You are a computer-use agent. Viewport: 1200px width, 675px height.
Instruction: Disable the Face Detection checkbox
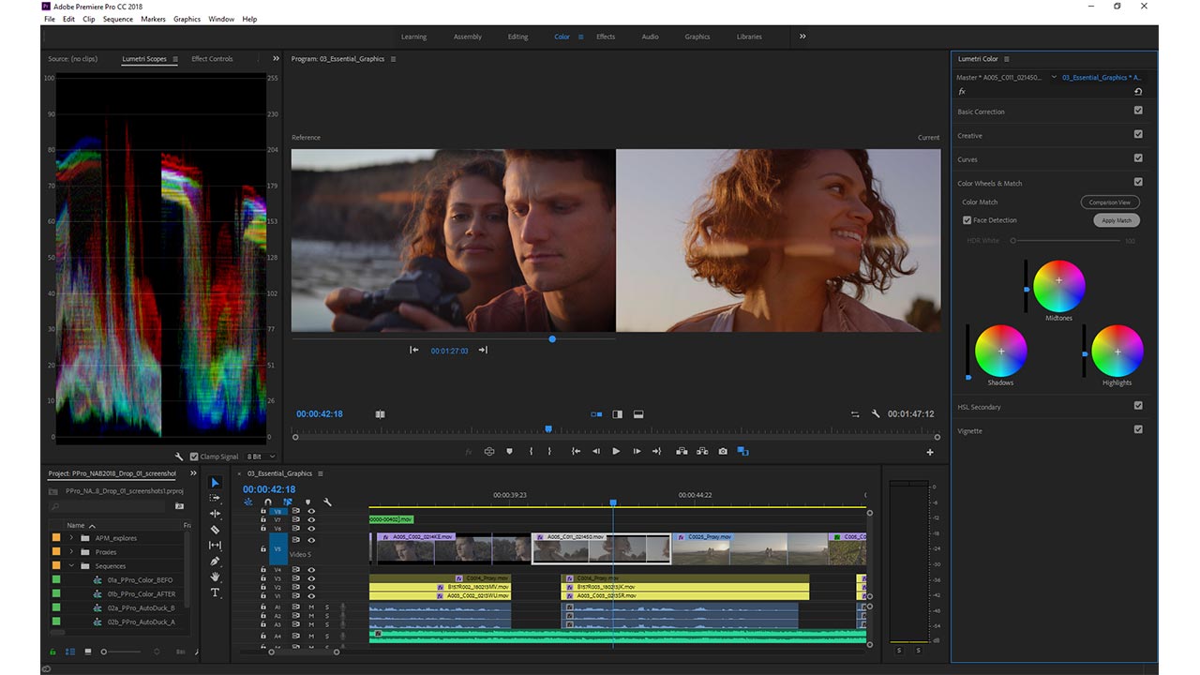tap(967, 220)
